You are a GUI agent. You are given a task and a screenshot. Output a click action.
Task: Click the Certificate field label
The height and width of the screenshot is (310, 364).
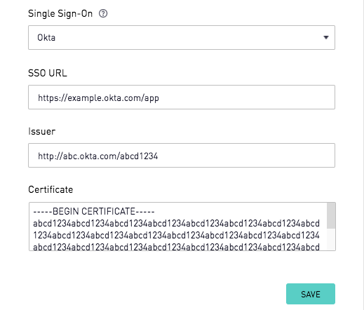50,189
